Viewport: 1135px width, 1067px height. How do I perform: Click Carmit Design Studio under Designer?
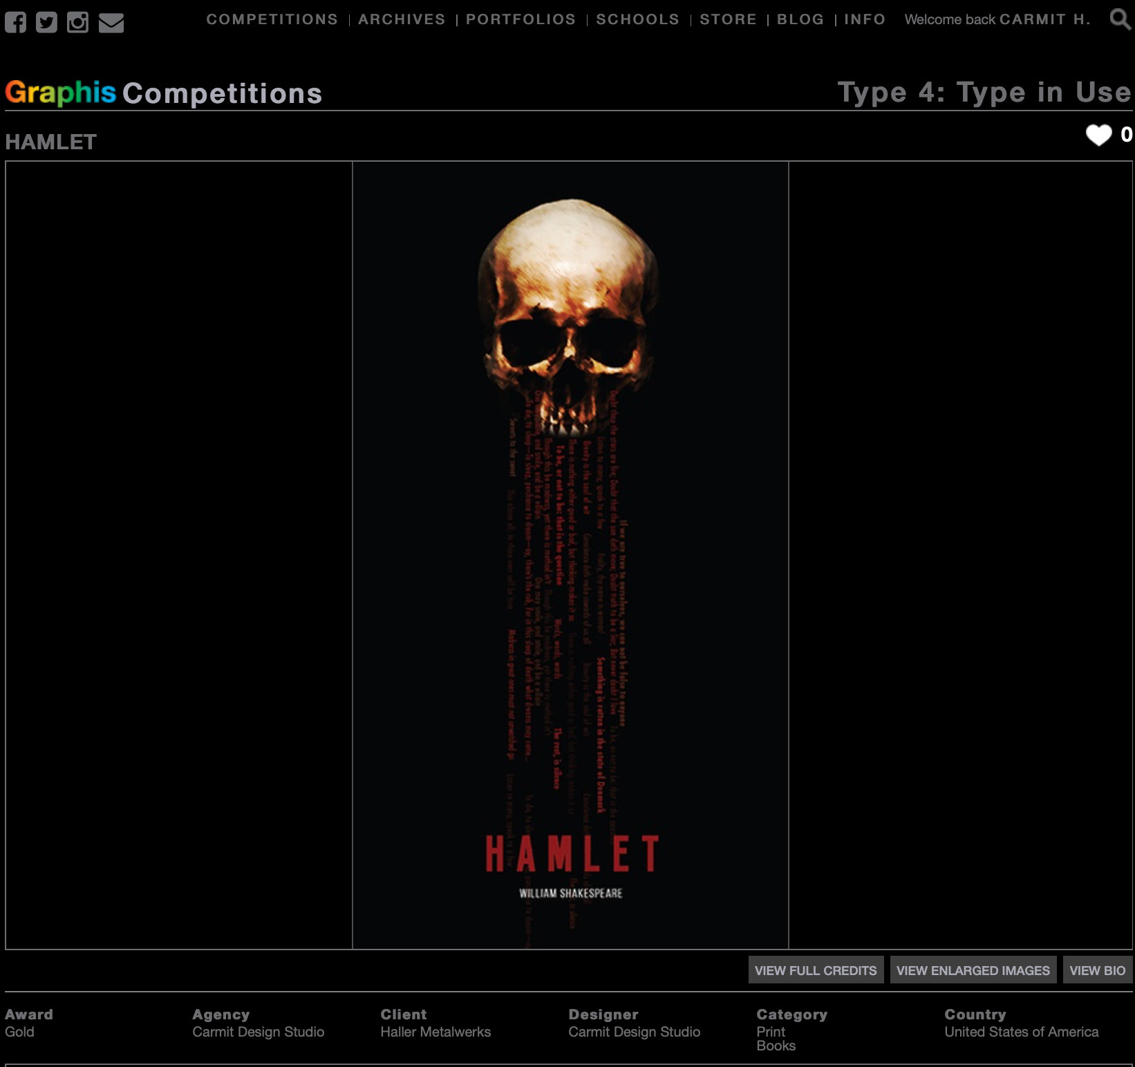(635, 1032)
